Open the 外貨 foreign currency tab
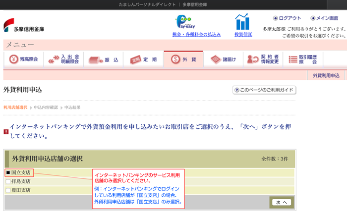This screenshot has width=347, height=224. (x=183, y=59)
